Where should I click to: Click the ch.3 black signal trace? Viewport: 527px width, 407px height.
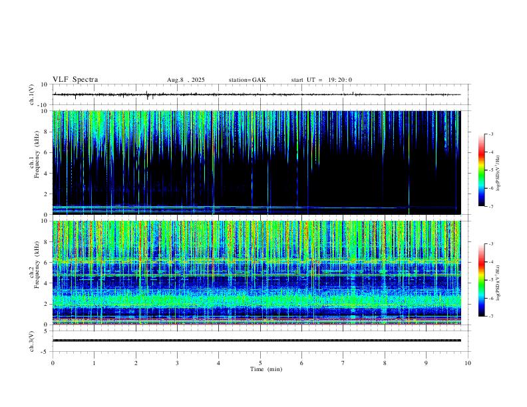(256, 340)
